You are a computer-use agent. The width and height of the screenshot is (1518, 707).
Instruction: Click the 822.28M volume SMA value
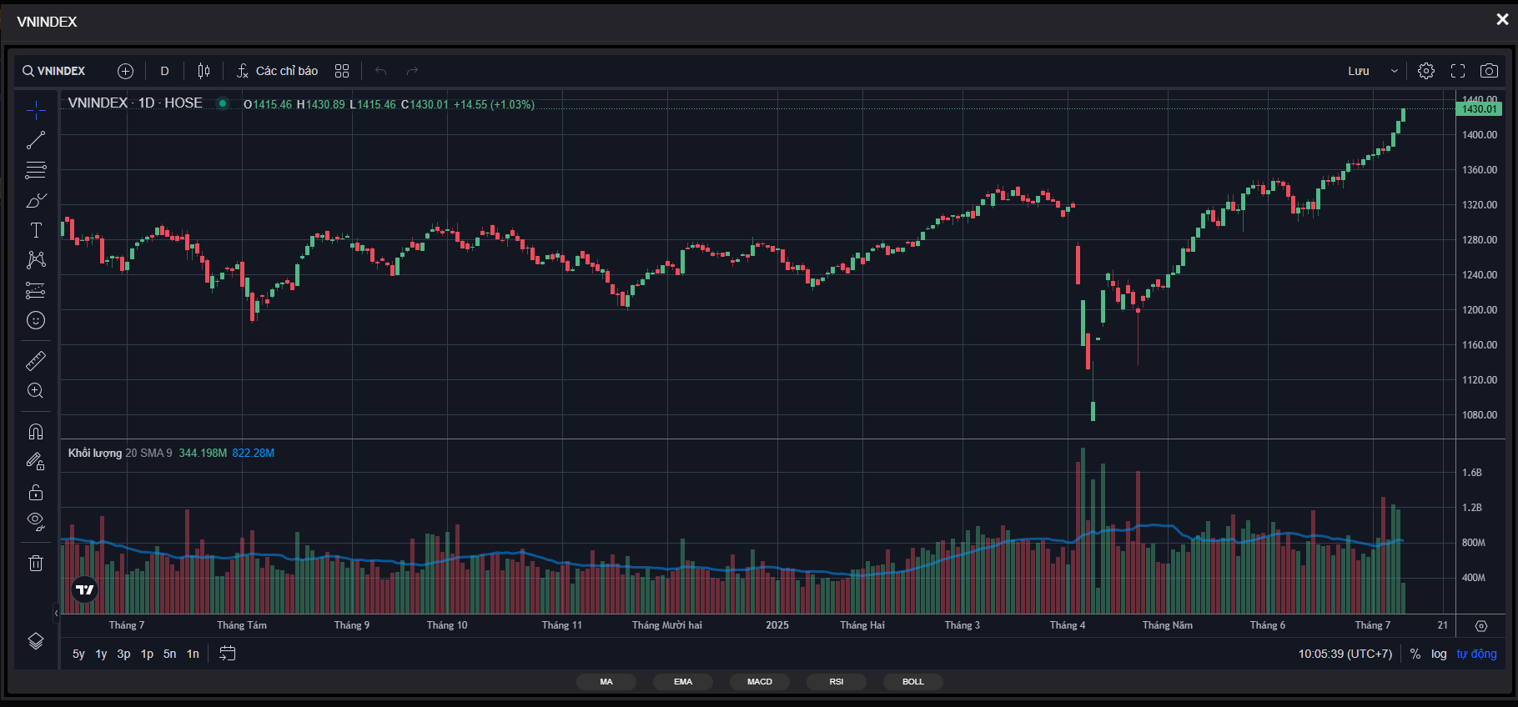(254, 453)
